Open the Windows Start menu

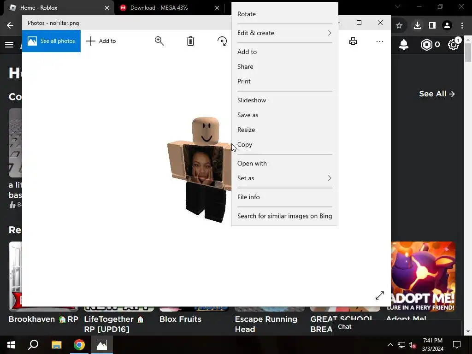11,345
